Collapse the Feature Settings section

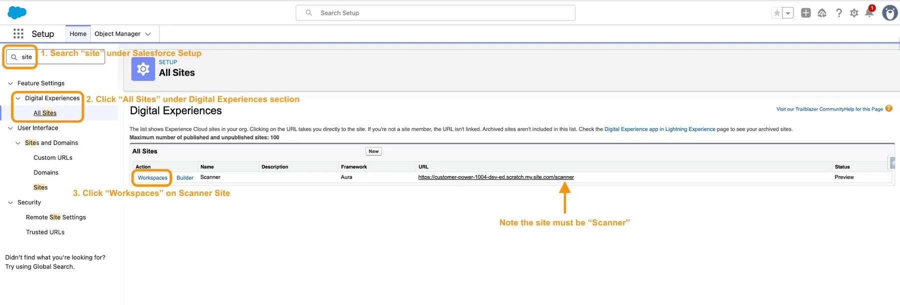pyautogui.click(x=10, y=83)
